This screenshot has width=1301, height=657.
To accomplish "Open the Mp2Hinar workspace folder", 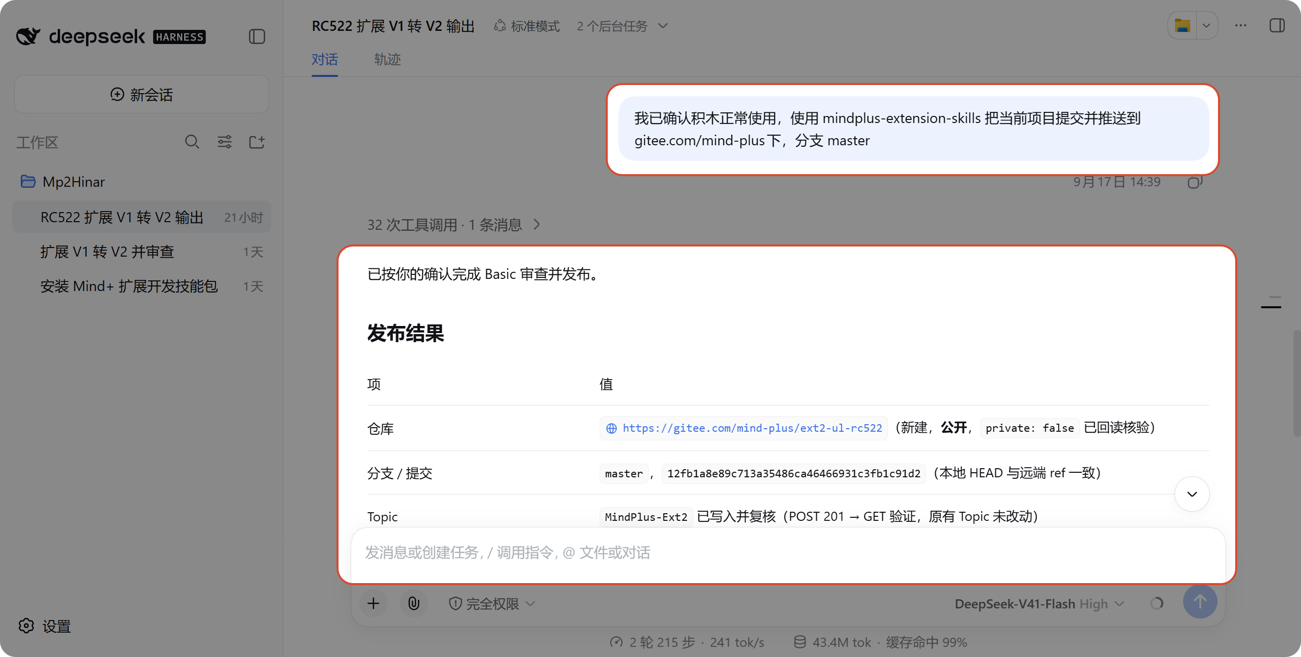I will [142, 182].
